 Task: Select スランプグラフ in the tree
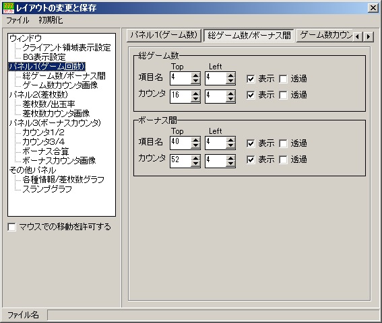point(47,189)
